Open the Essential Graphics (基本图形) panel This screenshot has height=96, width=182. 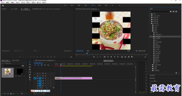152,75
